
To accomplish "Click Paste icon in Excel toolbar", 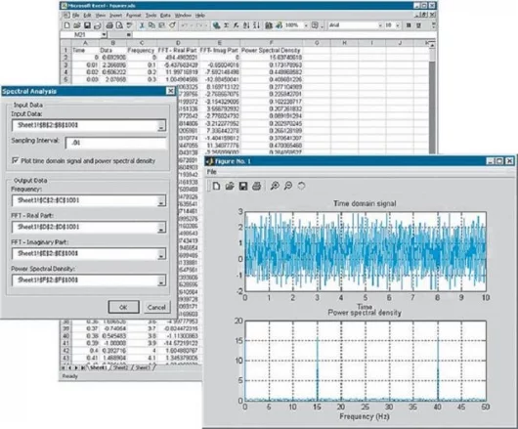I will click(x=161, y=25).
